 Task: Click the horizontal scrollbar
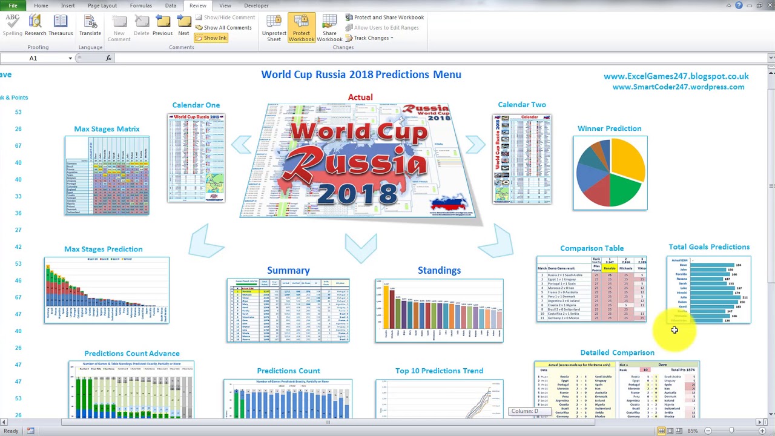click(327, 422)
